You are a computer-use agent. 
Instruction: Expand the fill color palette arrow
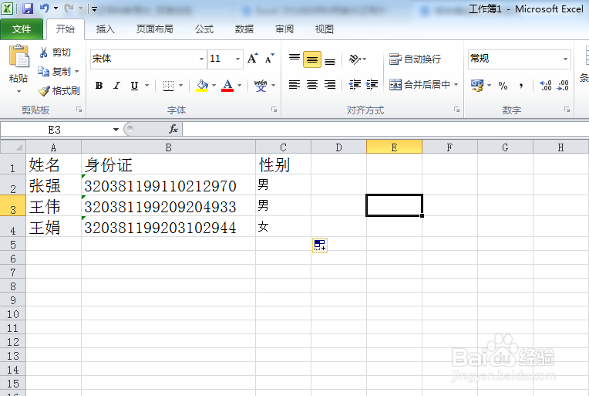[214, 86]
